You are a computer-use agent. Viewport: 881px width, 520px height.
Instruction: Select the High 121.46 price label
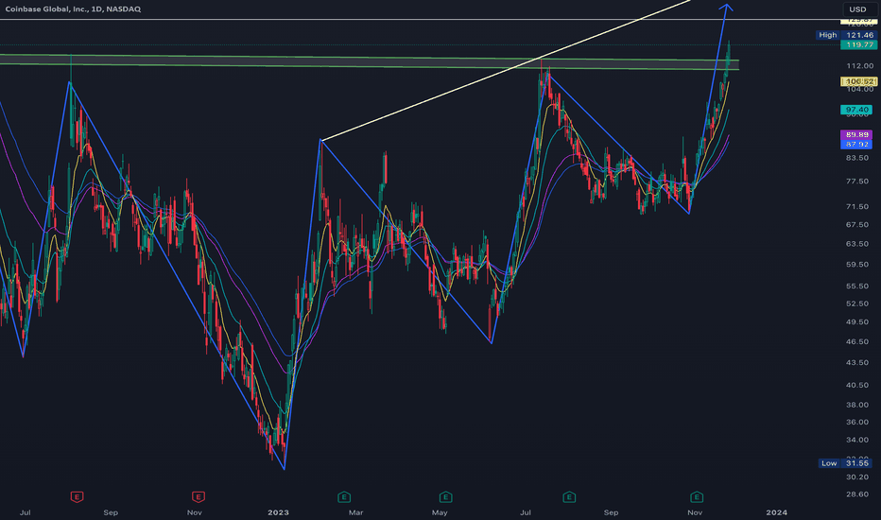pyautogui.click(x=846, y=35)
